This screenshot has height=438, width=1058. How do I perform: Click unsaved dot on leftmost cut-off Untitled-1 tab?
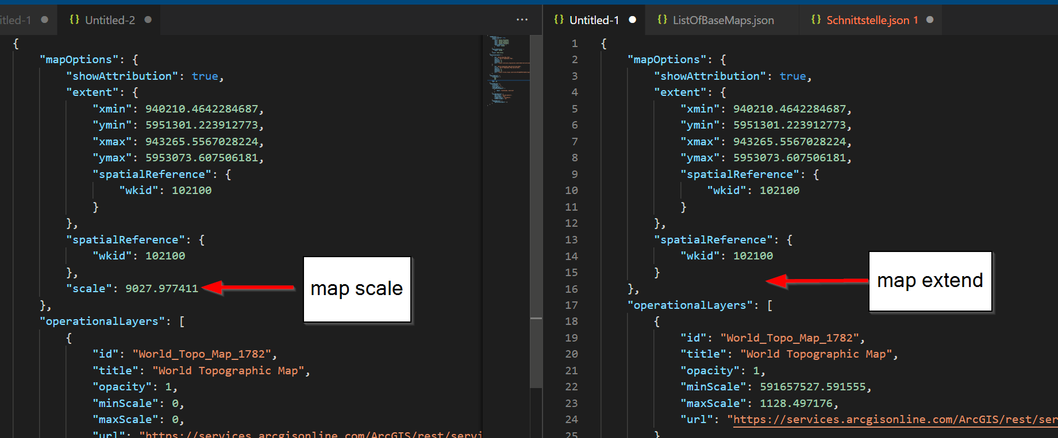pos(45,20)
